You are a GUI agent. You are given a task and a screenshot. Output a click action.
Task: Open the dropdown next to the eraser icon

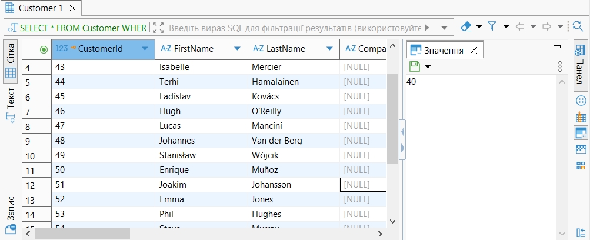479,26
